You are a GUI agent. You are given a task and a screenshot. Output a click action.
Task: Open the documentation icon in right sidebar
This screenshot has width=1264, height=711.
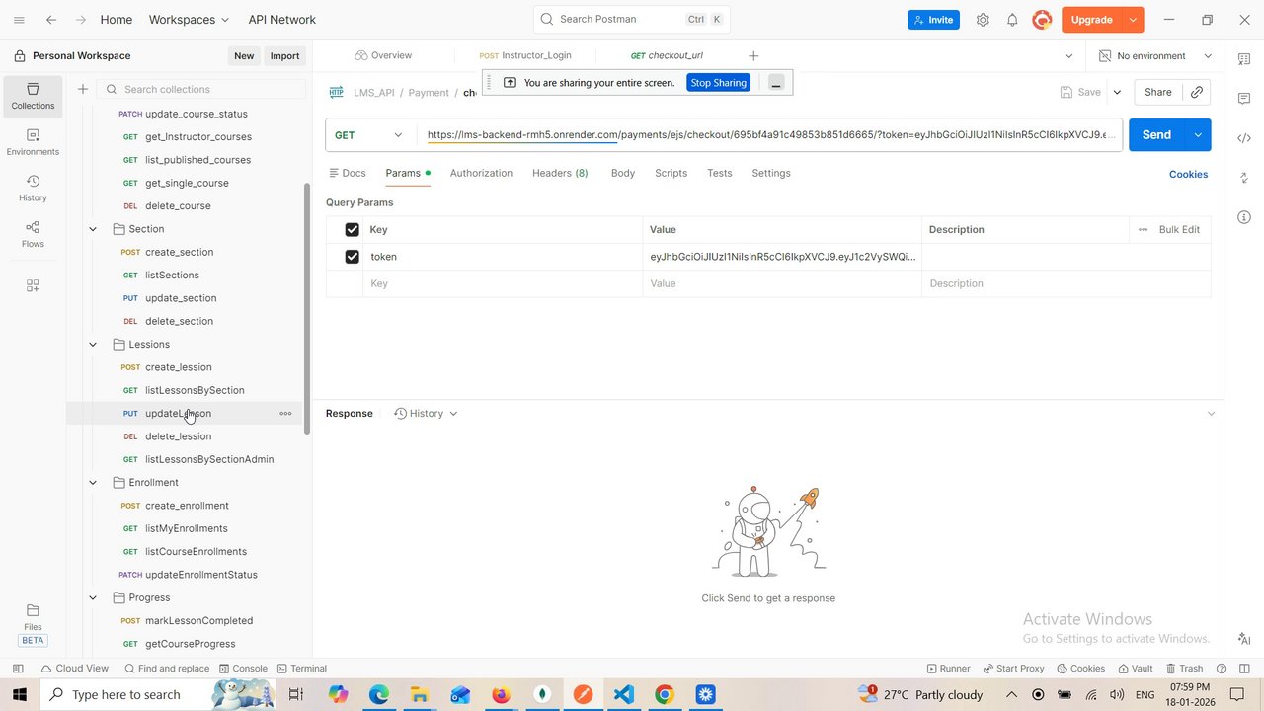click(1244, 59)
